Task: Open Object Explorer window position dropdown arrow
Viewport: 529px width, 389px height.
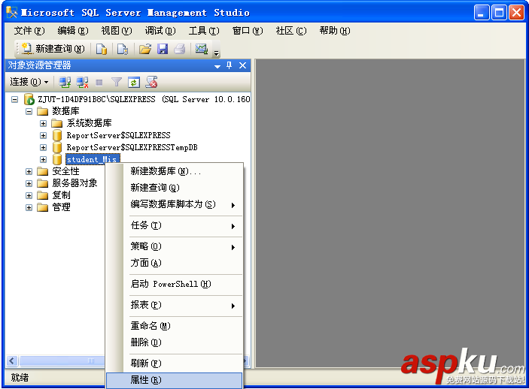Action: (x=217, y=66)
